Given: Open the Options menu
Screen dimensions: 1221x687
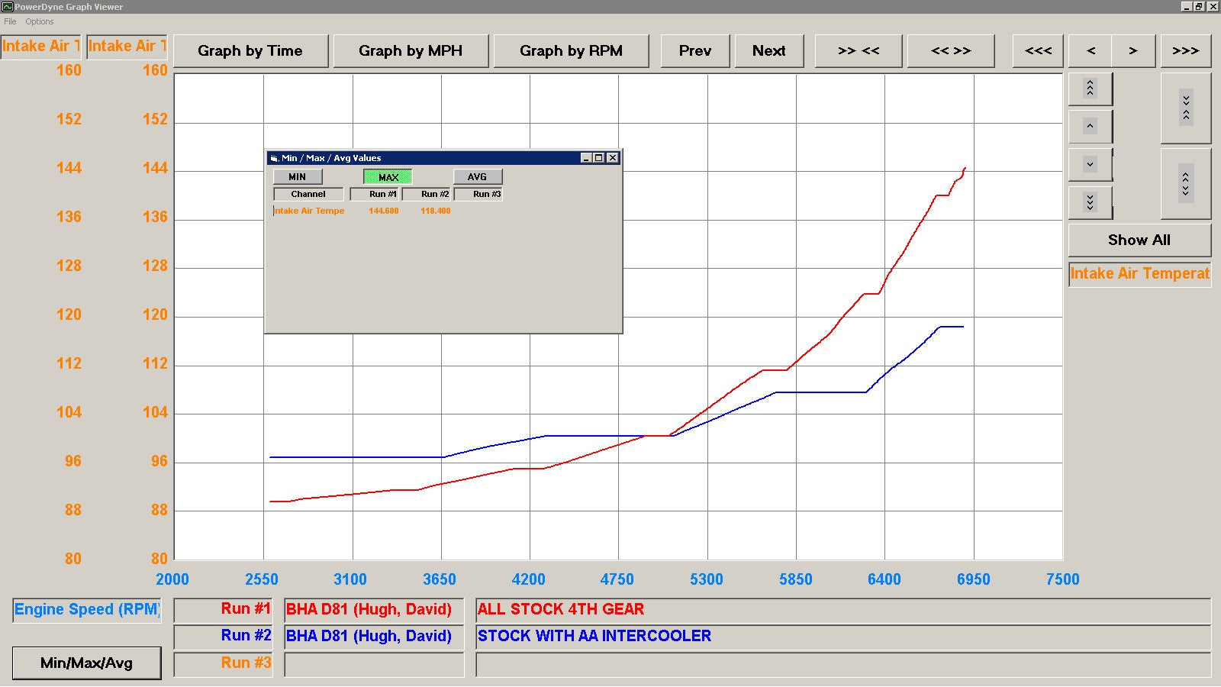Looking at the screenshot, I should tap(40, 21).
